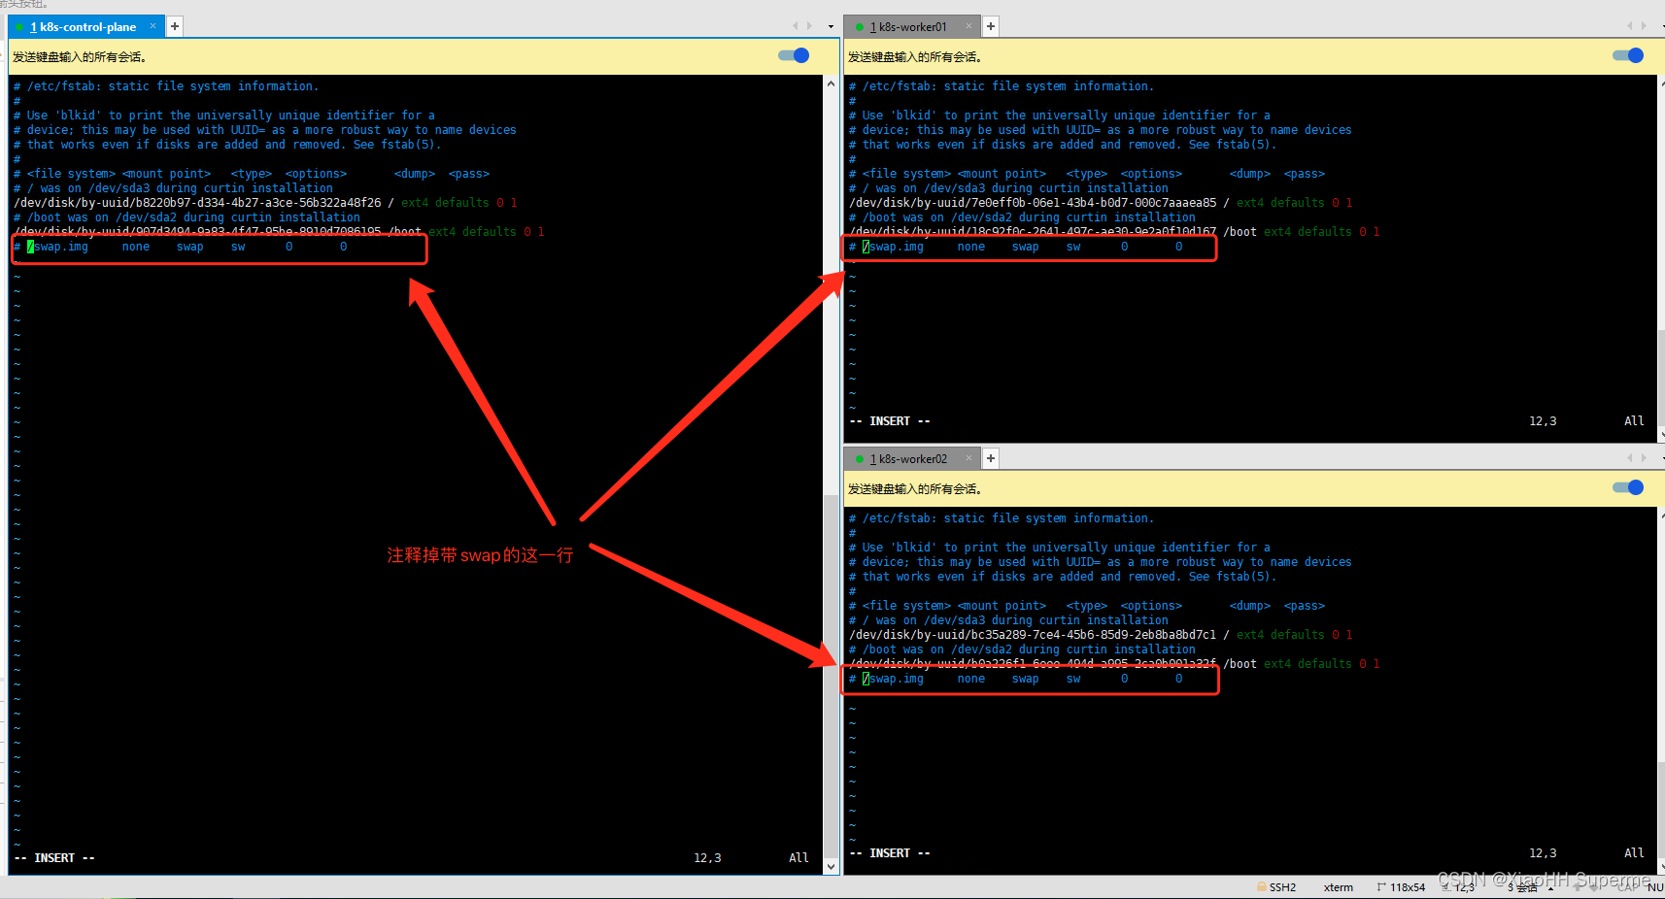Click control-plane terminal scrollbar down arrow
The height and width of the screenshot is (899, 1665).
click(x=831, y=866)
